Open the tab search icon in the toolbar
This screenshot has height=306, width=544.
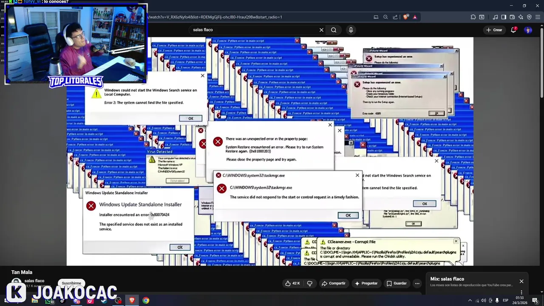[482, 17]
